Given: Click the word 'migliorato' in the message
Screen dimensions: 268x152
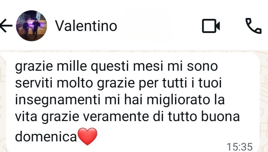Looking at the screenshot, I should [x=178, y=100].
